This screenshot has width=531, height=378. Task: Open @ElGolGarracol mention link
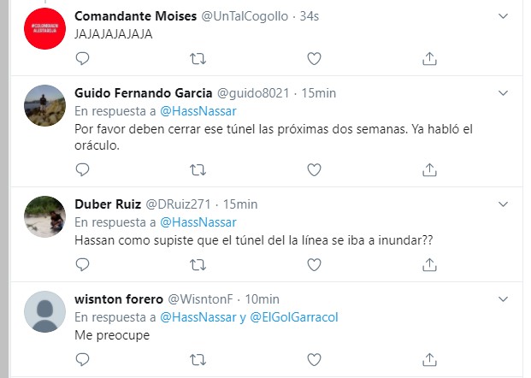point(293,317)
